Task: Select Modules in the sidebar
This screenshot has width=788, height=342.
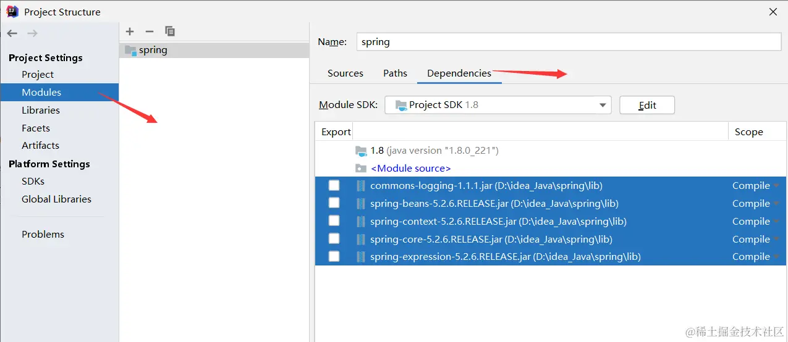Action: [41, 92]
